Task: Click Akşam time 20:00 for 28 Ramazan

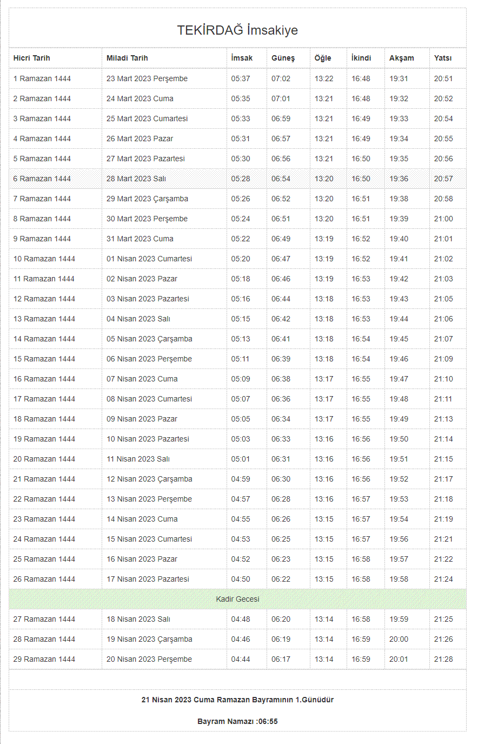Action: click(x=399, y=639)
